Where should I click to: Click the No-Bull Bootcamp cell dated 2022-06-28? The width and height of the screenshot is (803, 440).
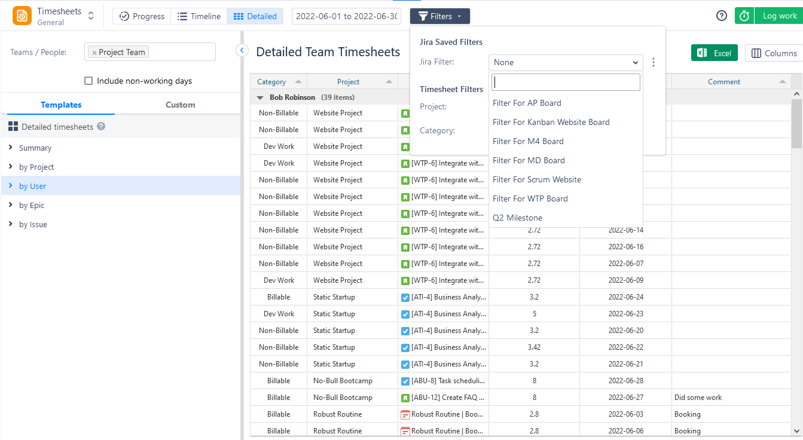(353, 381)
